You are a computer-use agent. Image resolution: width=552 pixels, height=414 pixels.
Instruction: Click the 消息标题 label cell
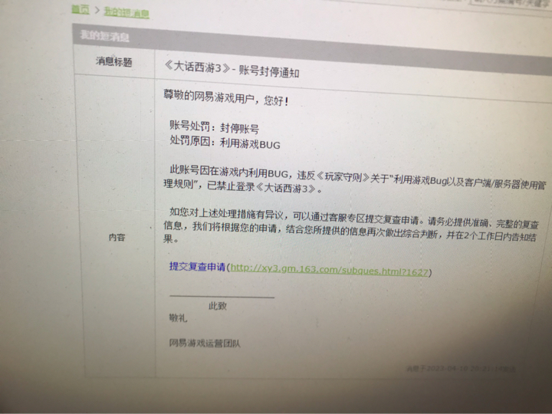click(x=114, y=62)
